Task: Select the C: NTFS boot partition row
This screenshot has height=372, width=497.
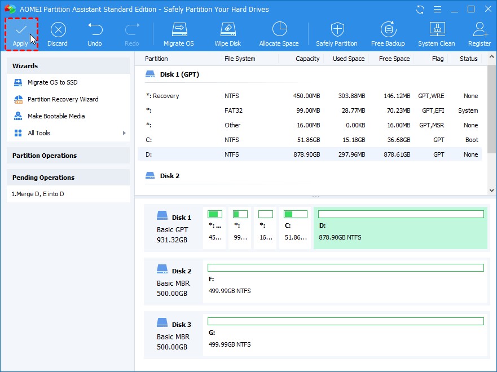Action: 310,140
